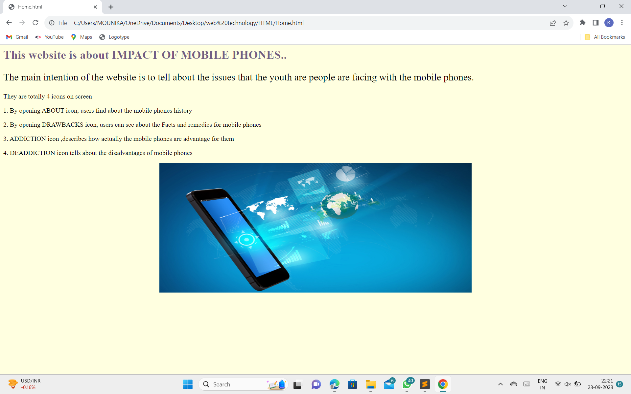Launch Microsoft Edge from the taskbar
The width and height of the screenshot is (631, 394).
pos(334,384)
